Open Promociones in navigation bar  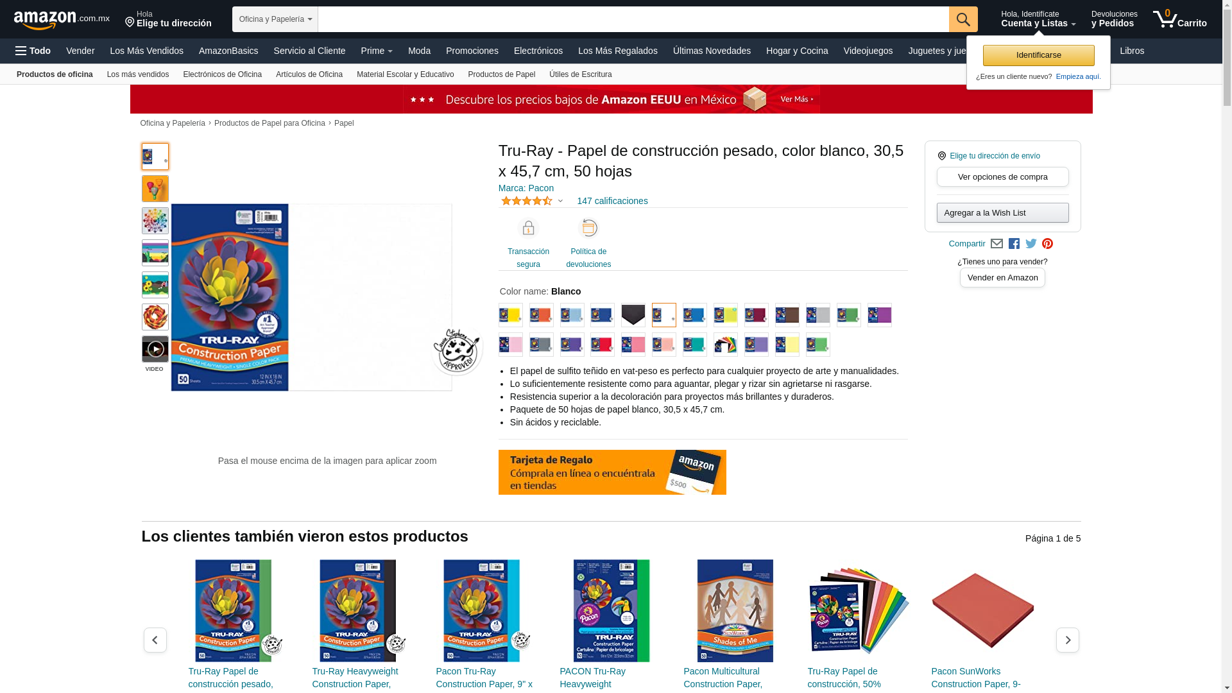(x=472, y=51)
